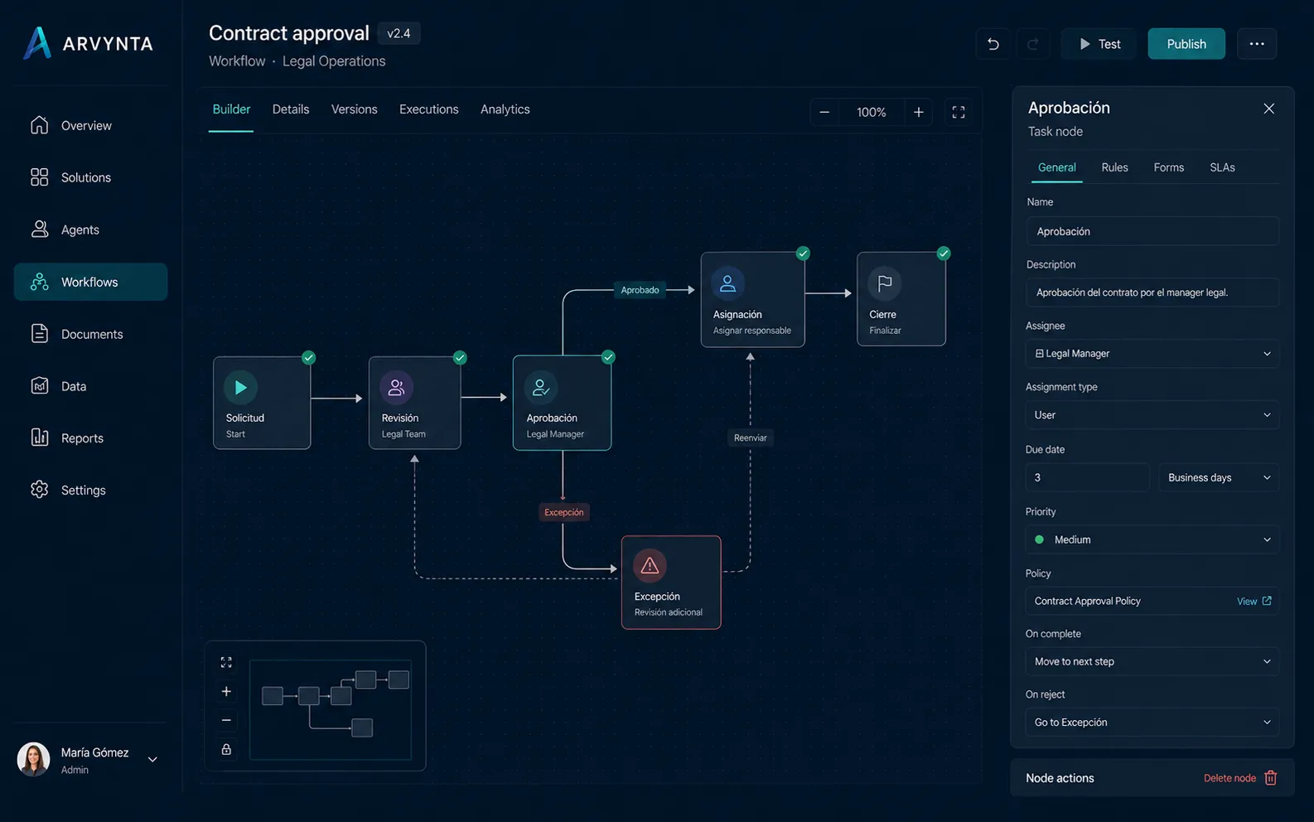Click the Publish button
1314x822 pixels.
pos(1186,44)
